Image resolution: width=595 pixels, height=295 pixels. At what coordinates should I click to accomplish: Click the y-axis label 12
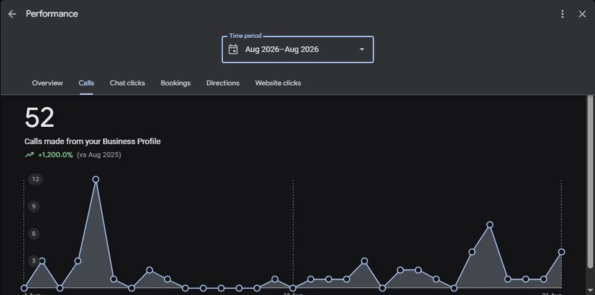[x=35, y=179]
